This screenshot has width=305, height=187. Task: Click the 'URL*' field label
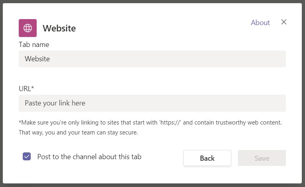26,89
